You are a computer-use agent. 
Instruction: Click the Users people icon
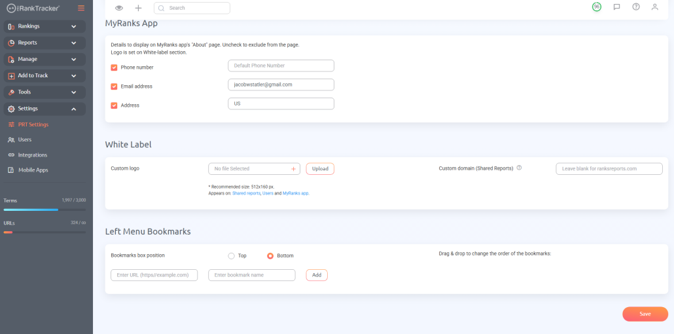tap(12, 140)
